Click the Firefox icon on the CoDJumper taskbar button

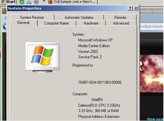pos(50,2)
